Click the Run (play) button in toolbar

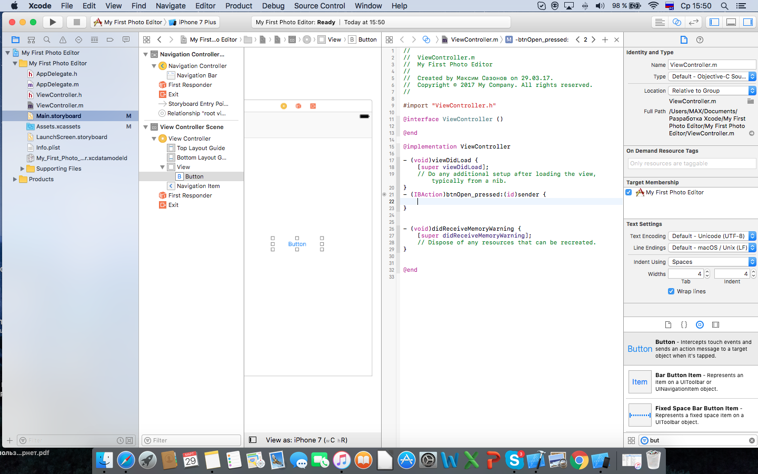[52, 22]
